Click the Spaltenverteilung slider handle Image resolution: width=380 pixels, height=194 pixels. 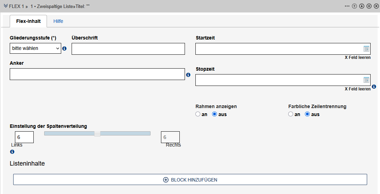click(97, 133)
